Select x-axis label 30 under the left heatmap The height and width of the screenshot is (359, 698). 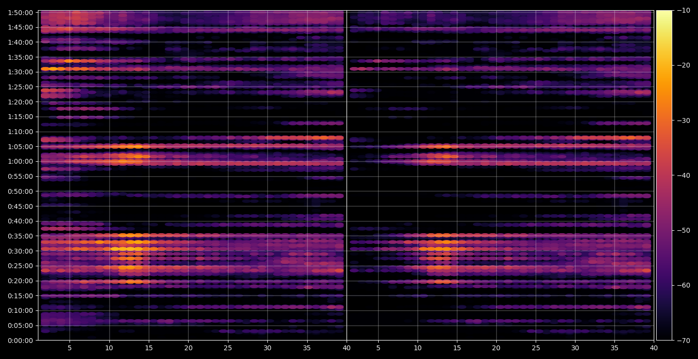pyautogui.click(x=267, y=348)
